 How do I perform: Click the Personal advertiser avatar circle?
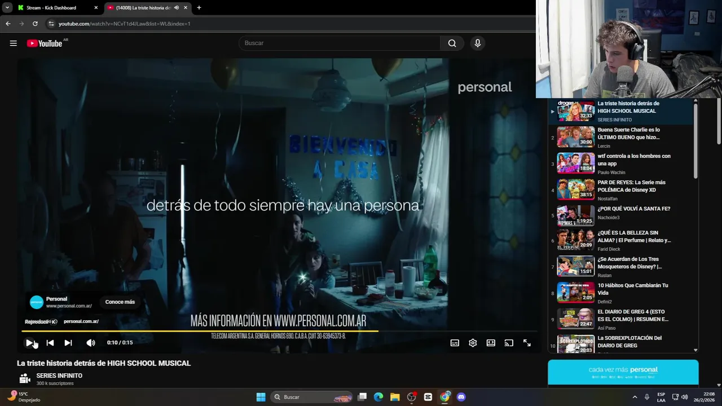(x=37, y=302)
